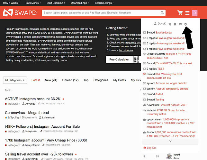Expand Download App menu
The width and height of the screenshot is (207, 160).
80,3
